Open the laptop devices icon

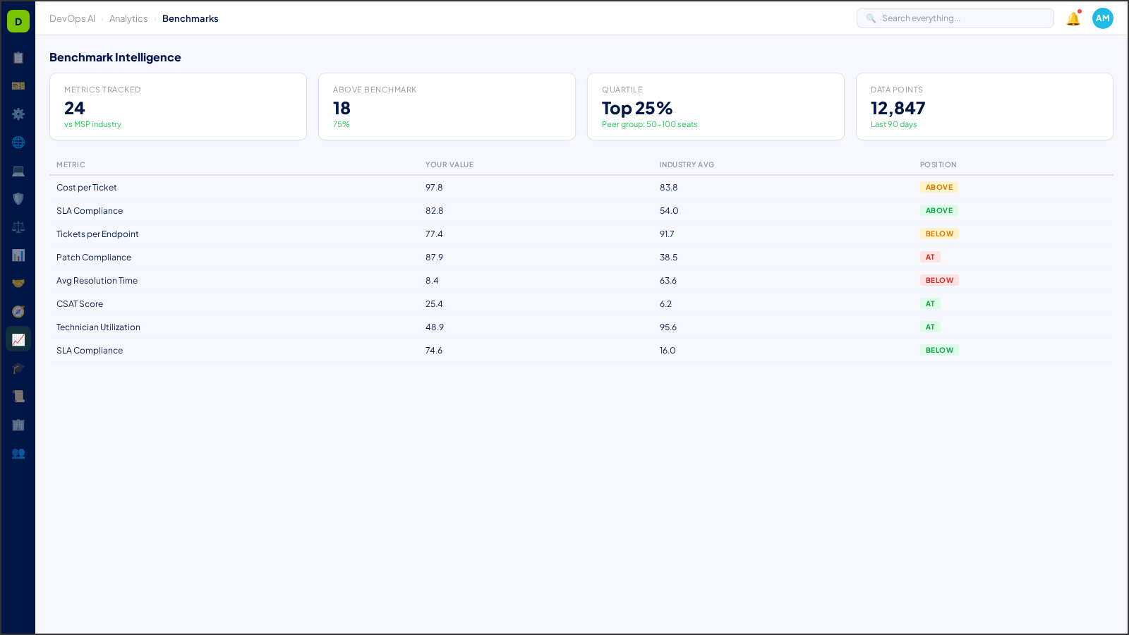pos(18,170)
